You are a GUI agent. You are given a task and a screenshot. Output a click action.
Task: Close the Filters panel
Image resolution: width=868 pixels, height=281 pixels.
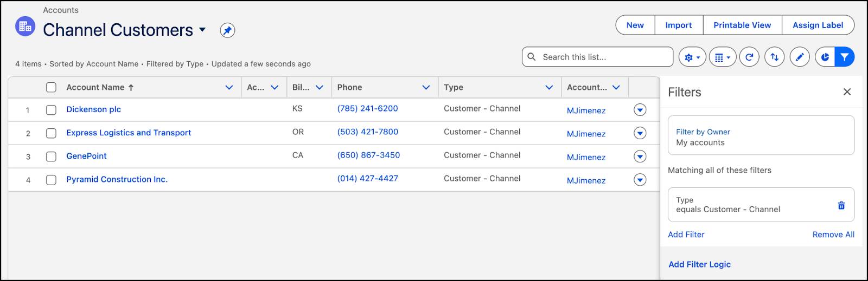(x=847, y=92)
